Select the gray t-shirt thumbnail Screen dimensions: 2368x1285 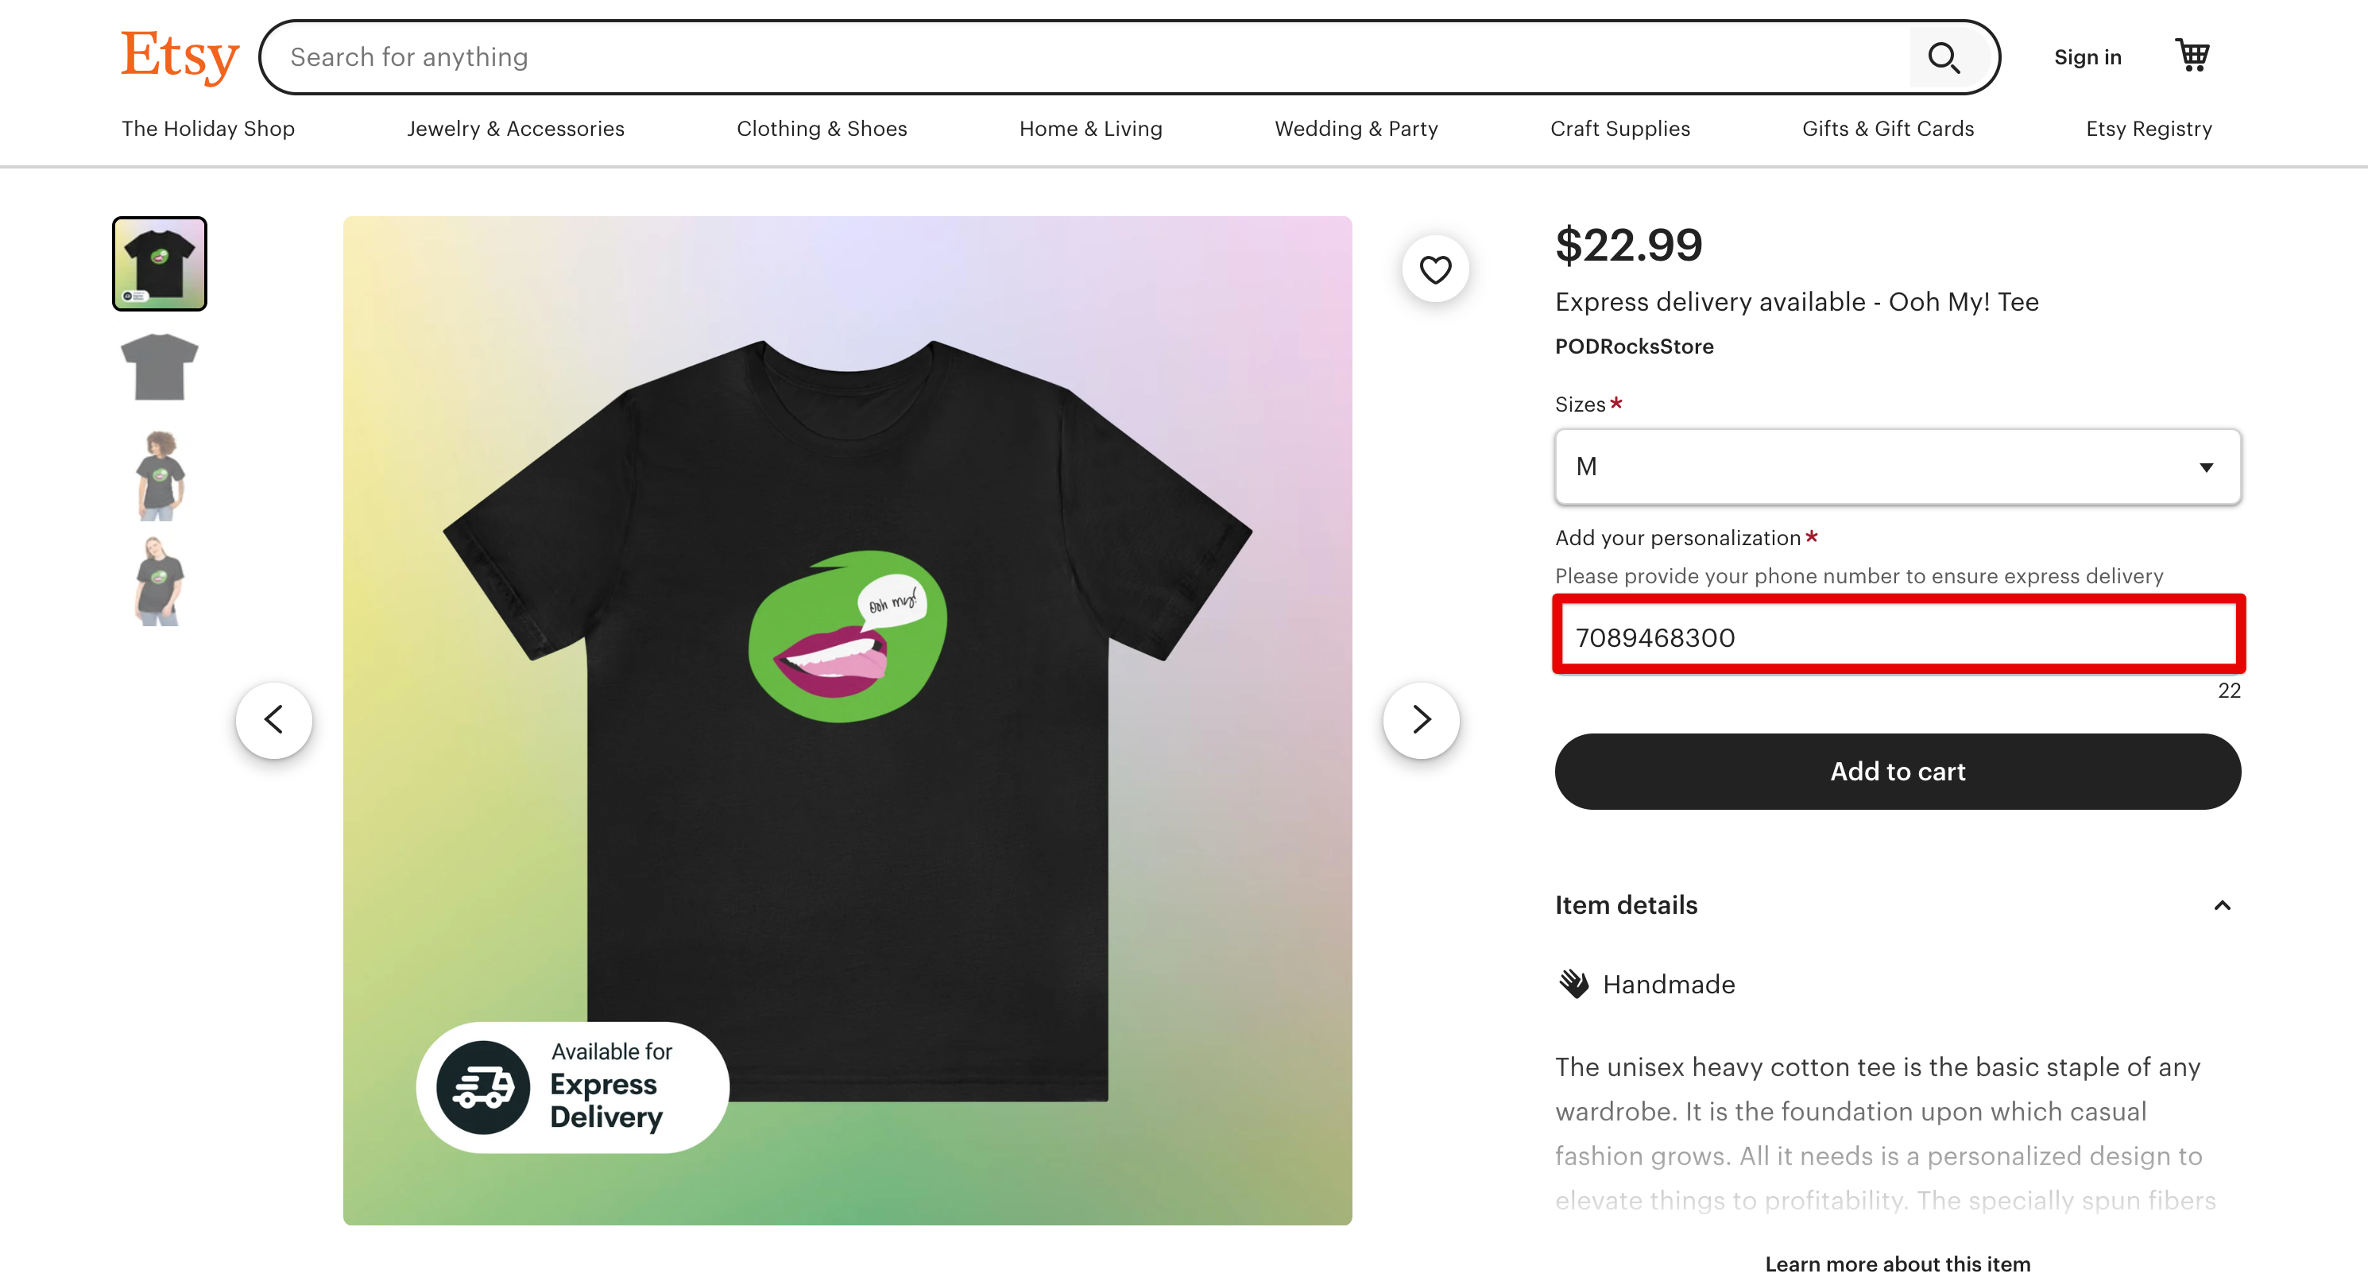(160, 368)
